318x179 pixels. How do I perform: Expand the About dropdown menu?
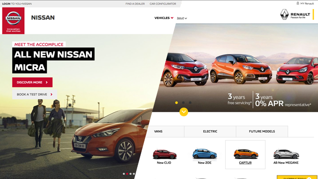(x=182, y=18)
